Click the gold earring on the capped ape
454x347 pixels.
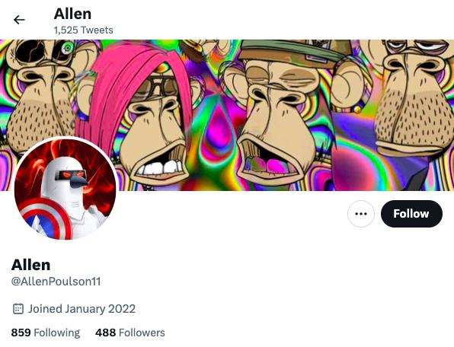pos(356,109)
